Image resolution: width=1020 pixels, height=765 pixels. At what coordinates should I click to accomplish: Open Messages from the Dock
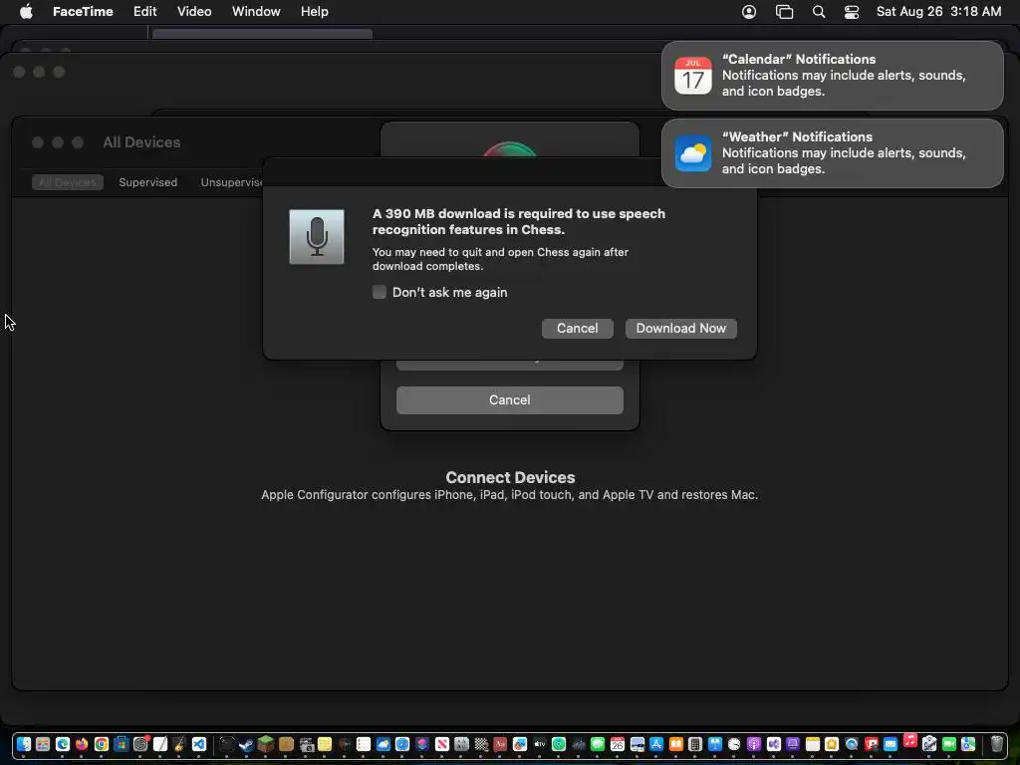click(598, 744)
